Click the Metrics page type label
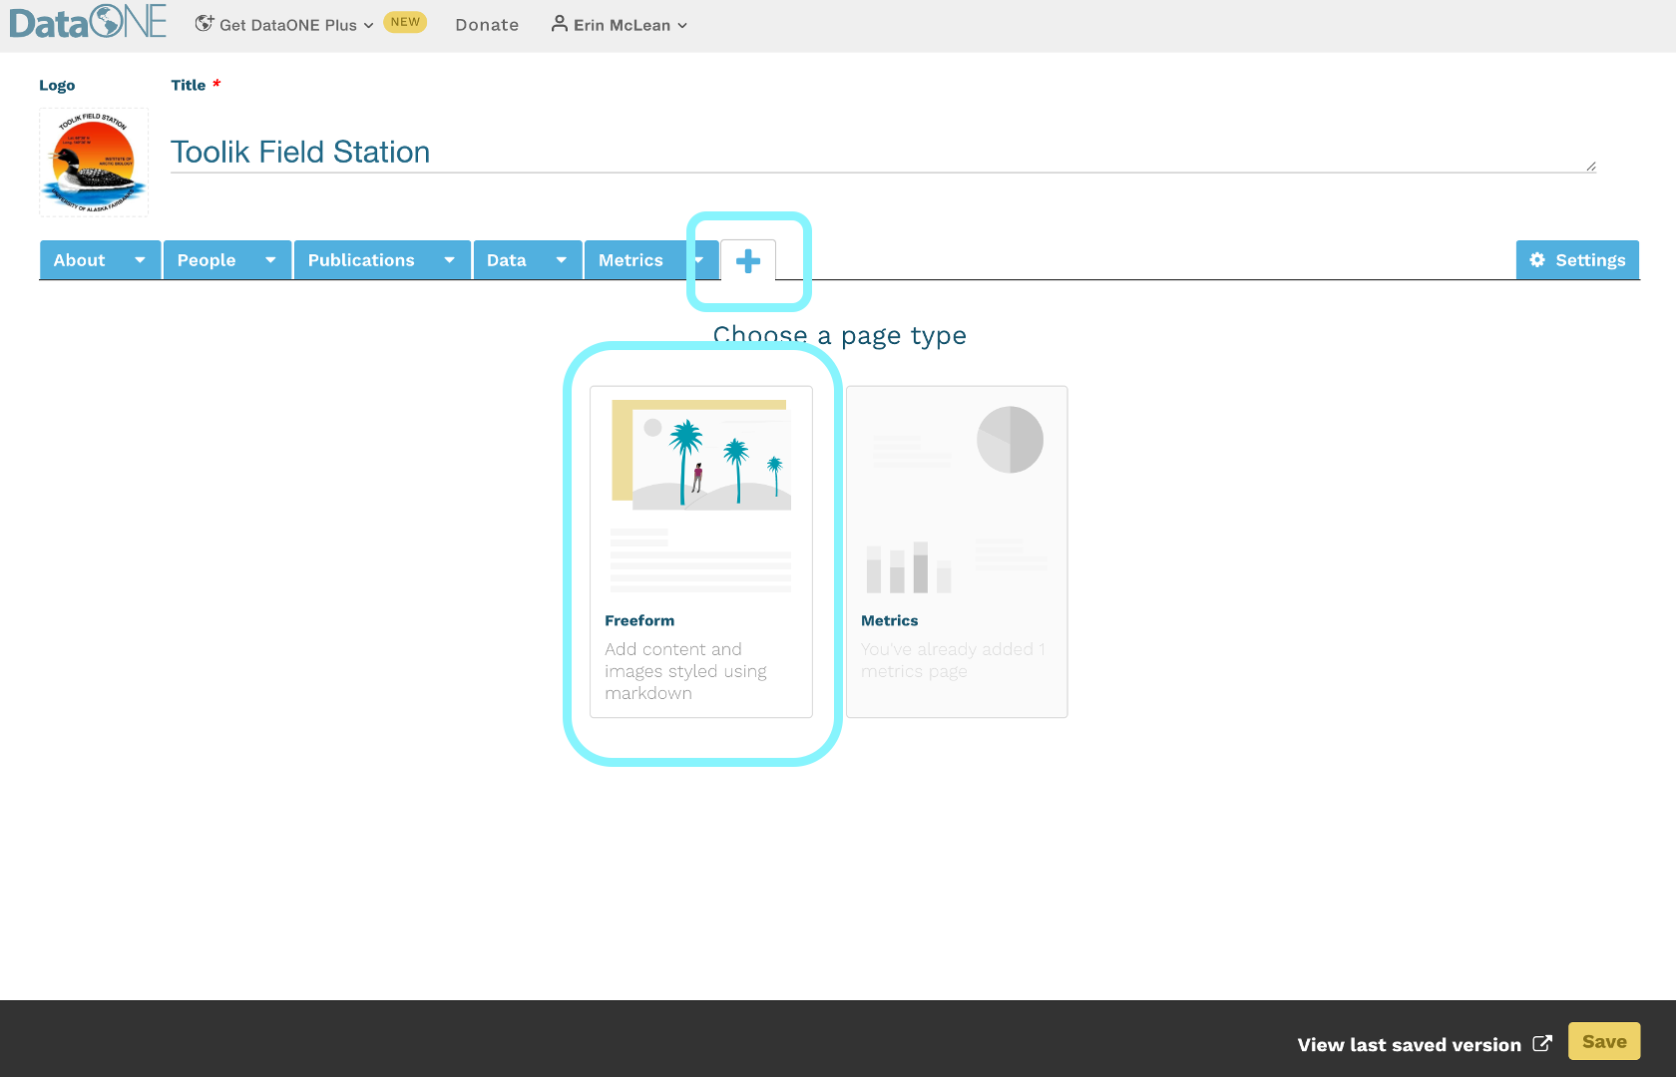1676x1077 pixels. point(890,620)
